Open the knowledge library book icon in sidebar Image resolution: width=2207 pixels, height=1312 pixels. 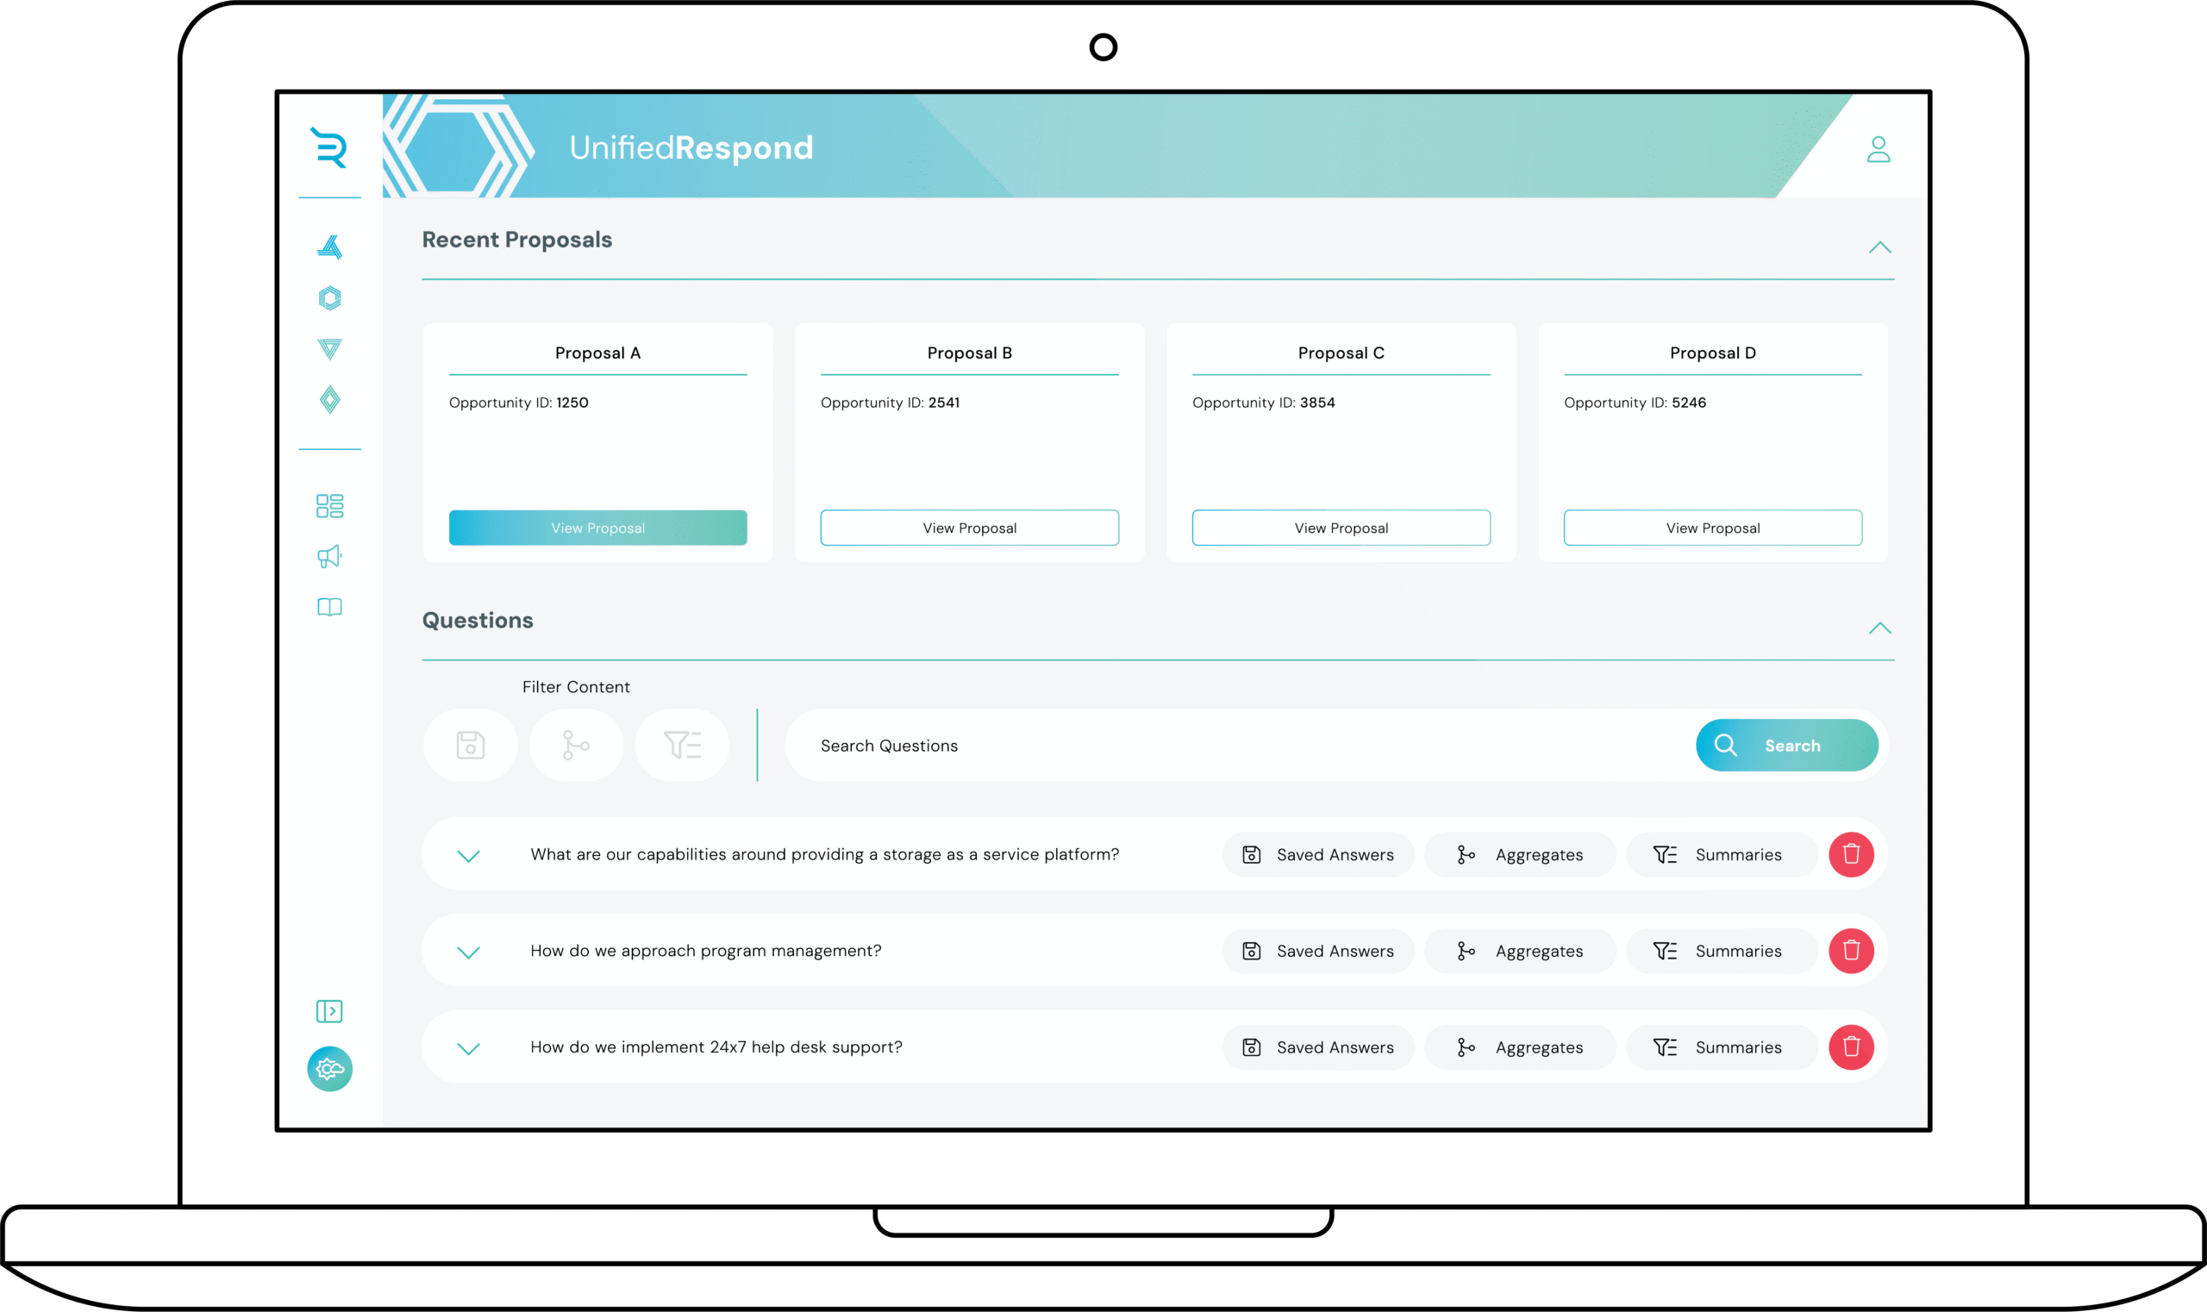329,607
